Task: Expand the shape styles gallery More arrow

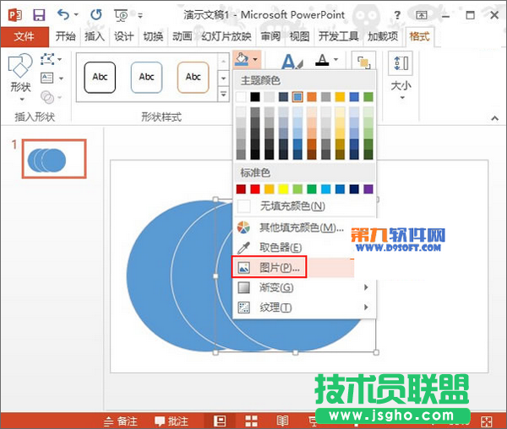Action: (223, 95)
